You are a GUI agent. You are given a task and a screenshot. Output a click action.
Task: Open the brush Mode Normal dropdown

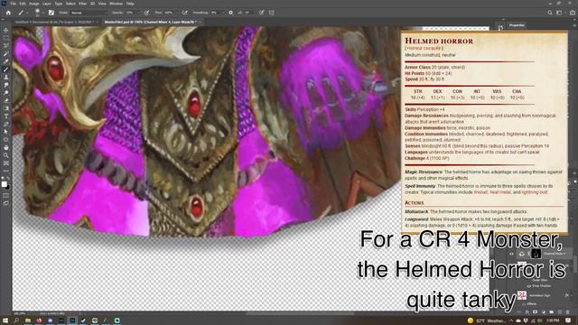(89, 13)
